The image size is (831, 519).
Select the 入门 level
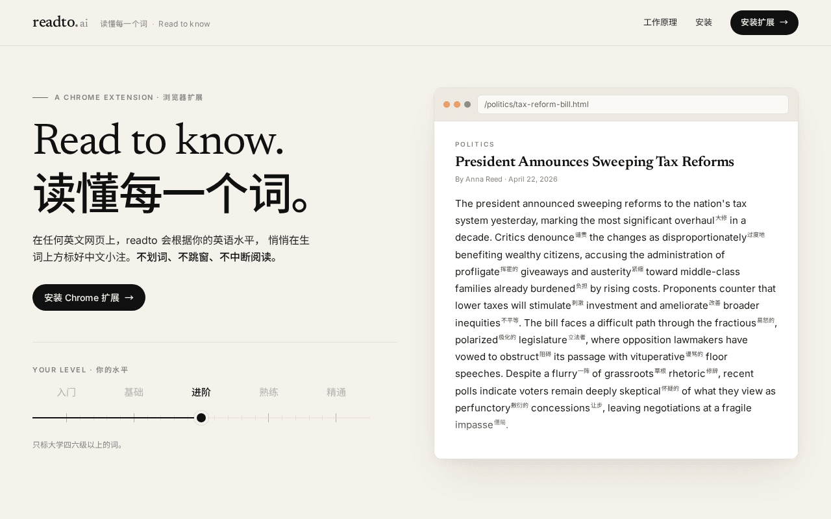(66, 392)
